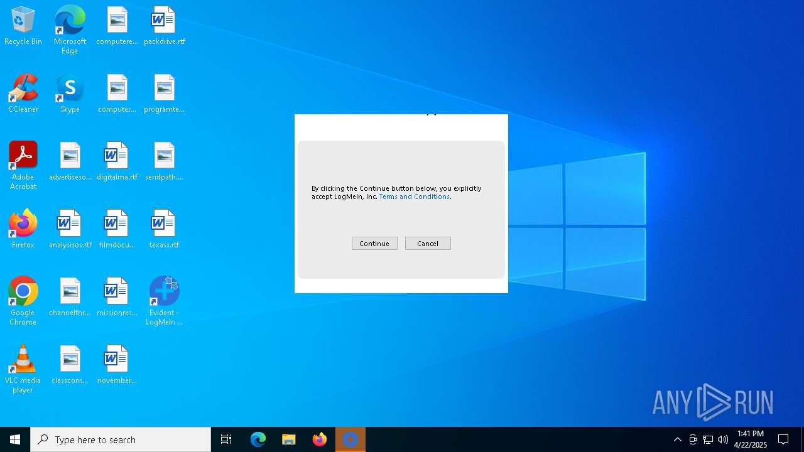Switch to the LogMeIn app on the taskbar
Image resolution: width=804 pixels, height=452 pixels.
(350, 439)
